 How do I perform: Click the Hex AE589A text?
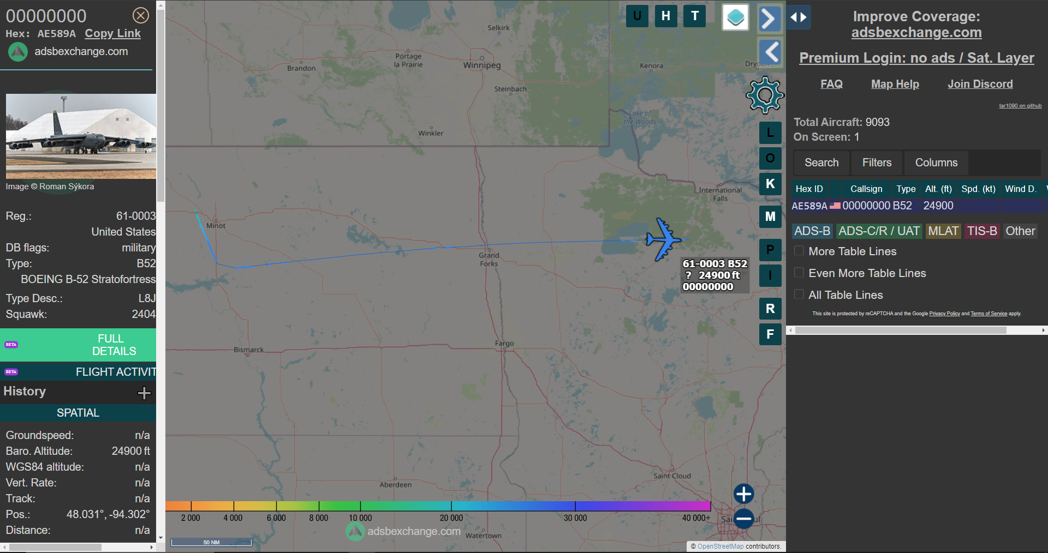[x=41, y=34]
